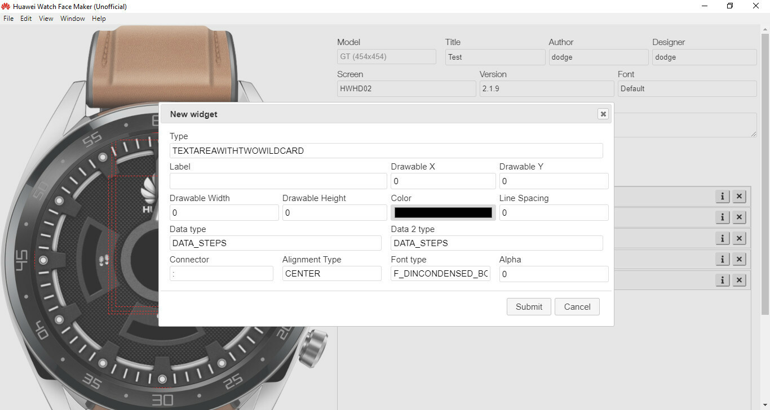The width and height of the screenshot is (770, 410).
Task: Open the Alignment Type dropdown CENTER
Action: pos(332,274)
